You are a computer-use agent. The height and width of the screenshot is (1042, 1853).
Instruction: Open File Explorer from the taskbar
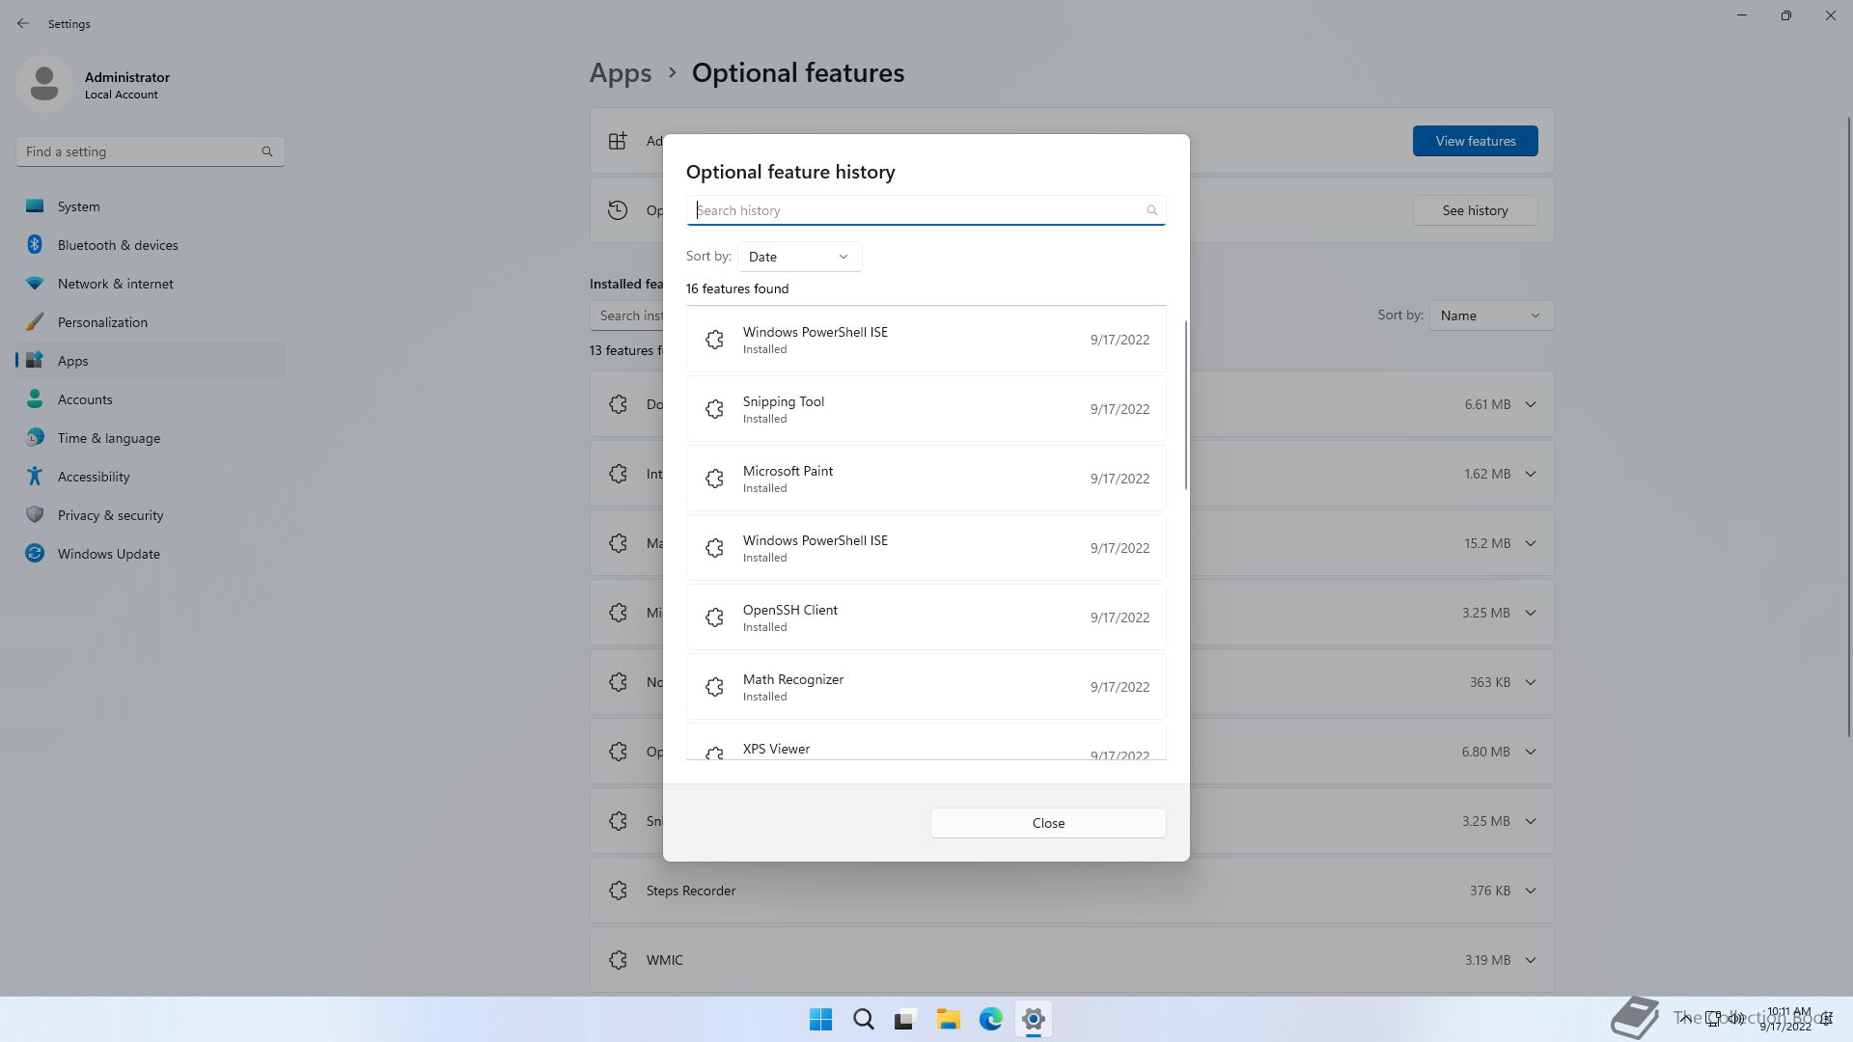pyautogui.click(x=949, y=1019)
